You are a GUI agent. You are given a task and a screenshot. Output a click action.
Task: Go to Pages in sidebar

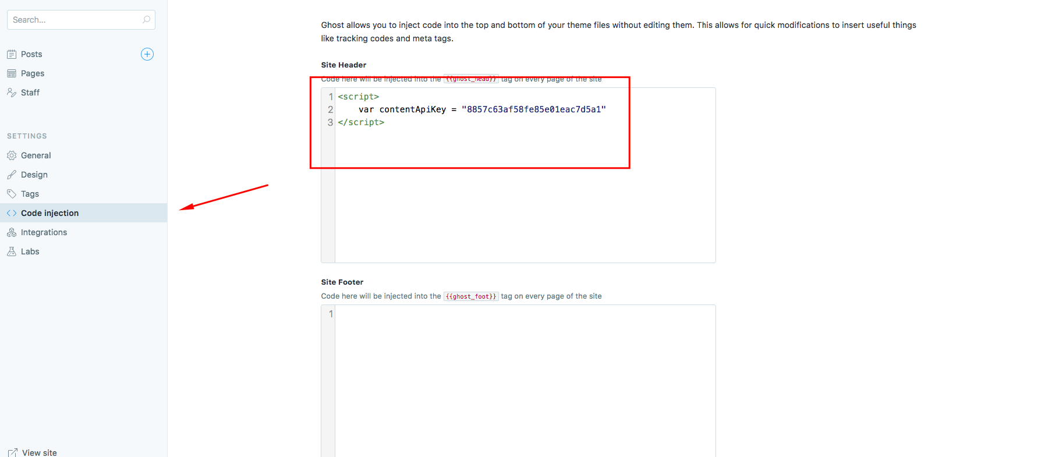pos(33,73)
